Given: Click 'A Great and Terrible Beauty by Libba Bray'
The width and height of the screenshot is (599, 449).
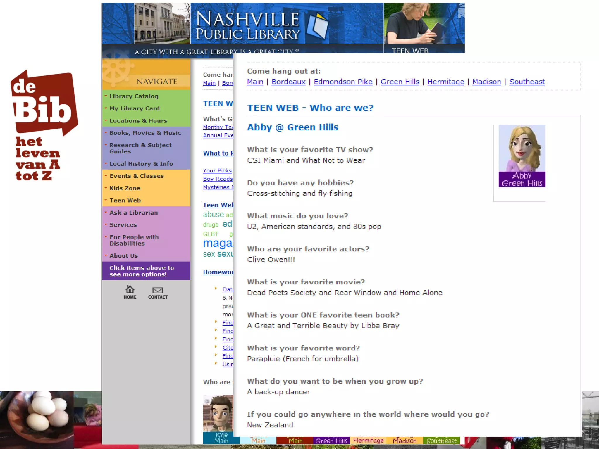Looking at the screenshot, I should point(323,326).
